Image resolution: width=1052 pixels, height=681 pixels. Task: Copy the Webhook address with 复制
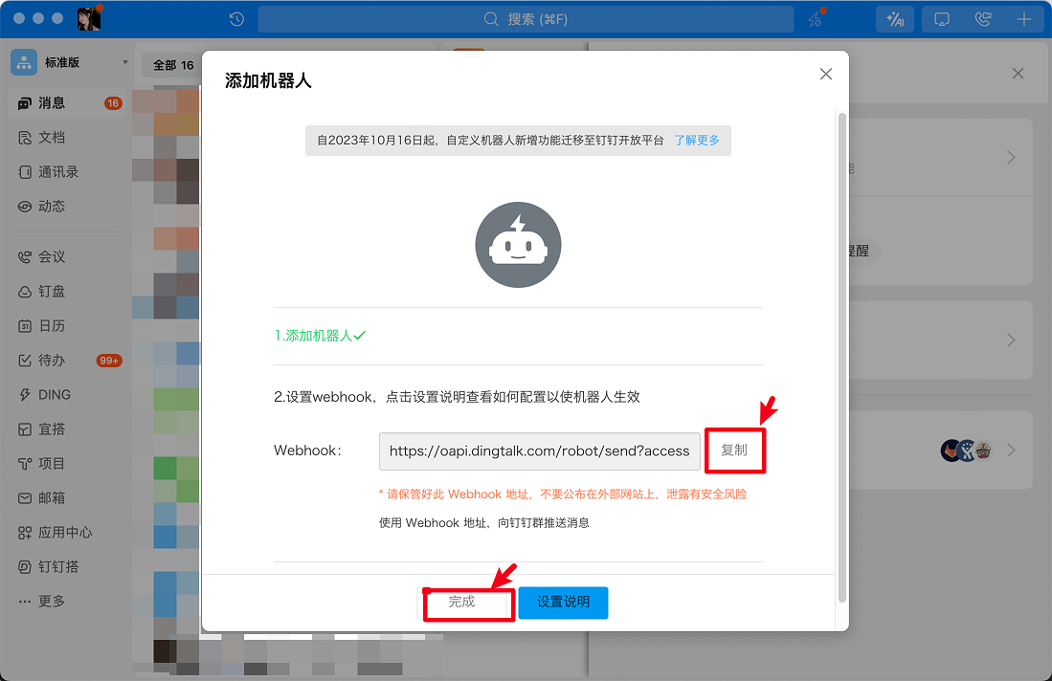[735, 450]
